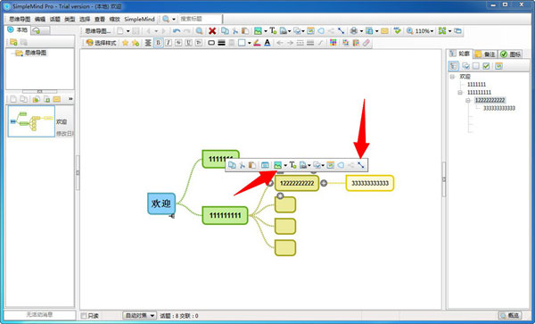
Task: Click the rounded rectangle border style icon
Action: coord(211,43)
